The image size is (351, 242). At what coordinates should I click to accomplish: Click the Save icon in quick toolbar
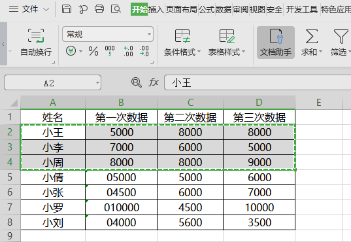(x=67, y=9)
